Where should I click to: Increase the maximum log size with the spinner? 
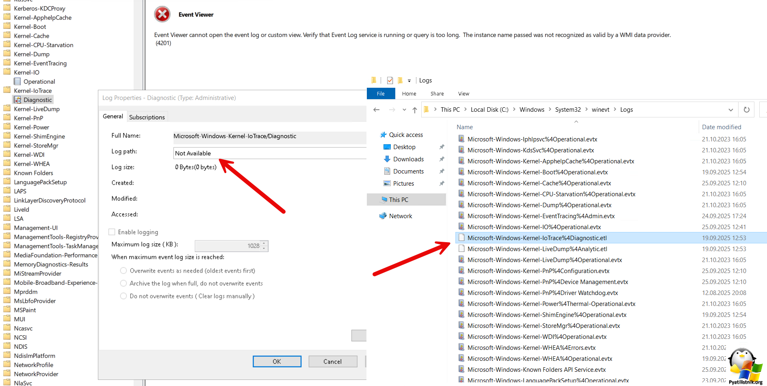264,243
